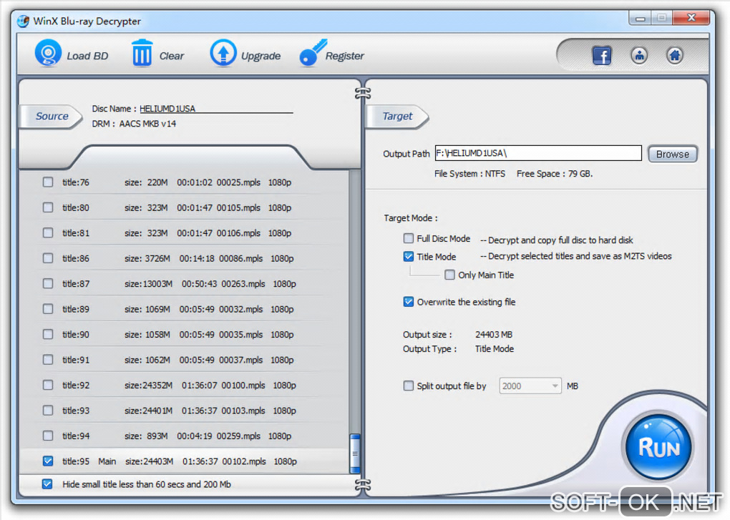
Task: Select the 00263.mpls file name text
Action: (x=243, y=284)
